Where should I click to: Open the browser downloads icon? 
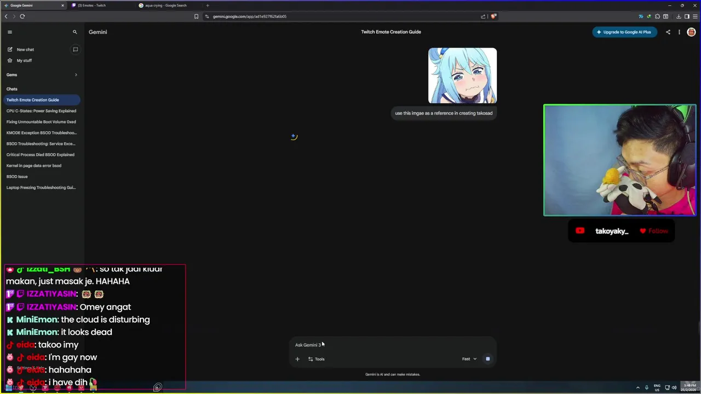point(679,16)
